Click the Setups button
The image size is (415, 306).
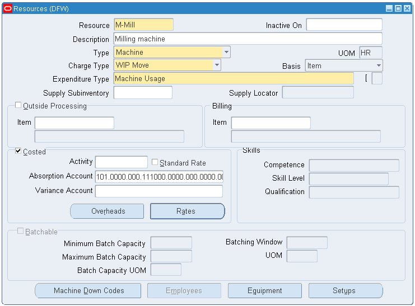tap(346, 291)
